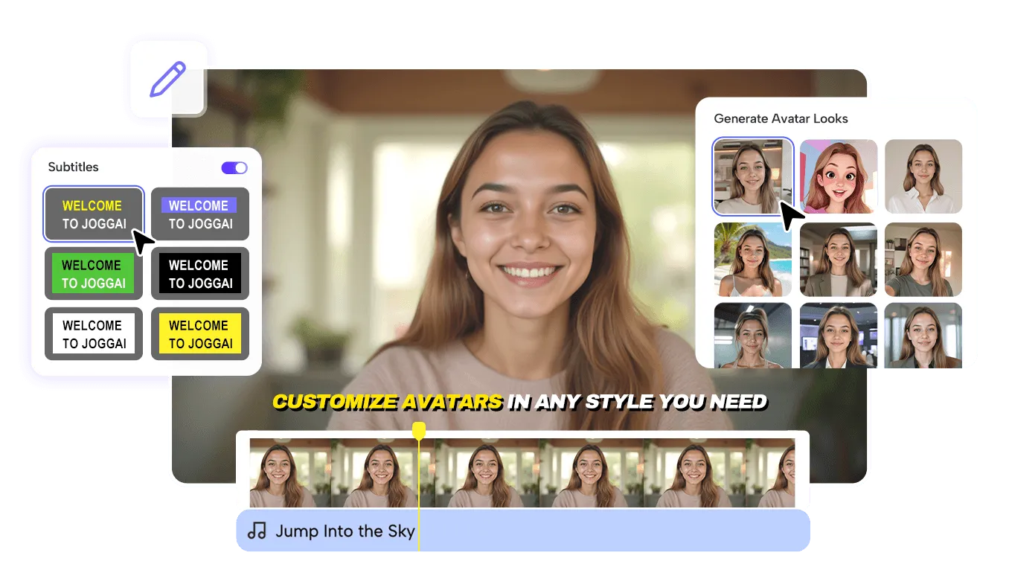Click the Customize Avatars caption text
The width and height of the screenshot is (1009, 567).
(519, 403)
